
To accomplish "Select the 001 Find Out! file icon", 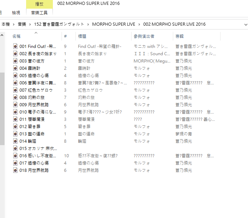I will (15, 46).
